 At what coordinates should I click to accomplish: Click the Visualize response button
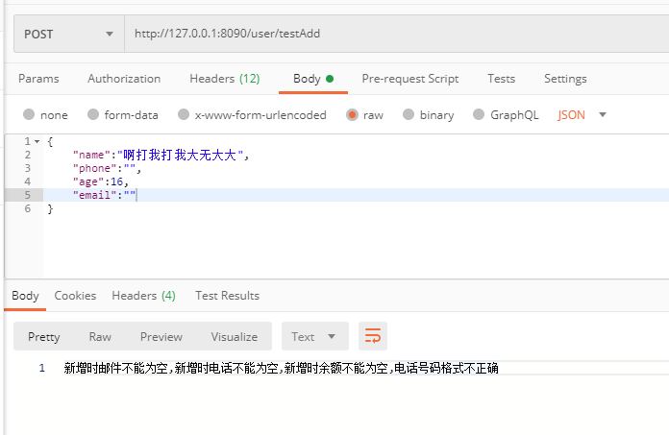tap(235, 336)
